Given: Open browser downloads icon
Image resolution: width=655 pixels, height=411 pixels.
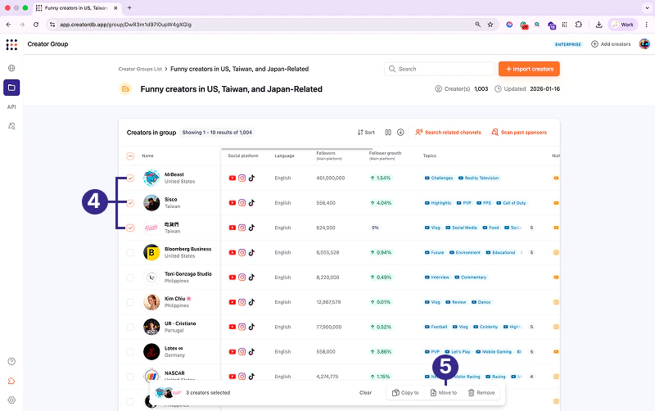Looking at the screenshot, I should click(599, 25).
